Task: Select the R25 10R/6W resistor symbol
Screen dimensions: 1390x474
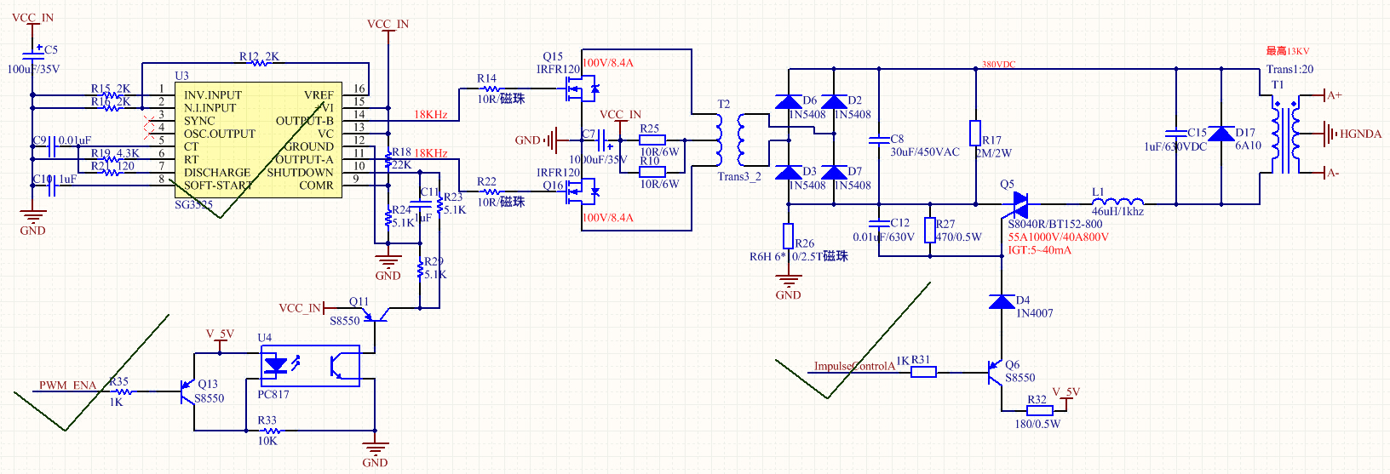Action: [652, 140]
